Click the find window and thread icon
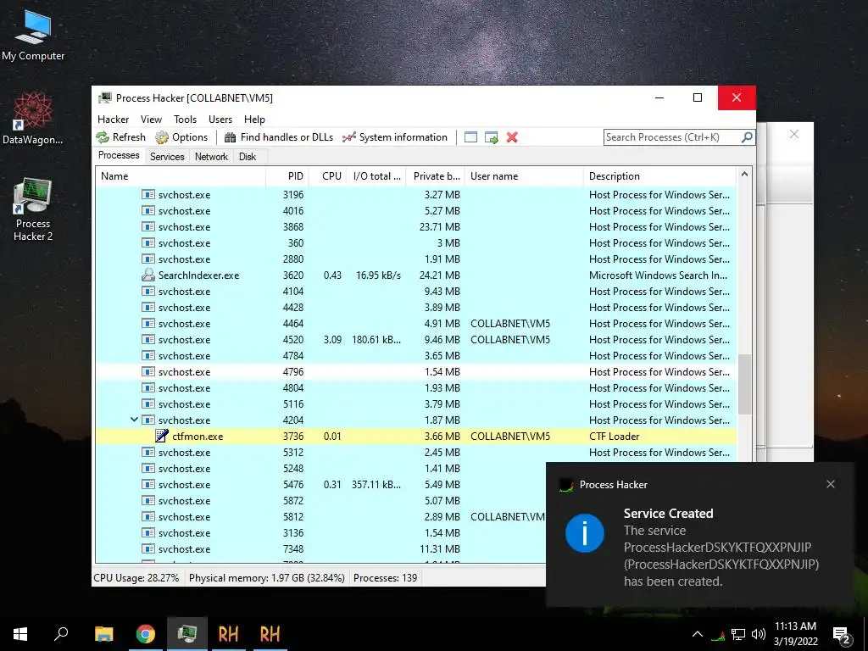The width and height of the screenshot is (868, 651). pyautogui.click(x=491, y=137)
